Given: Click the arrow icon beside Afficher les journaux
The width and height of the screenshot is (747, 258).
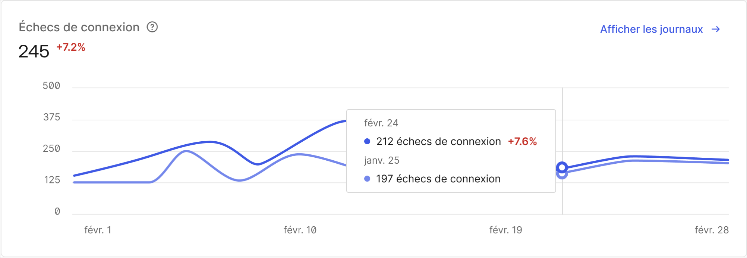Looking at the screenshot, I should click(716, 29).
